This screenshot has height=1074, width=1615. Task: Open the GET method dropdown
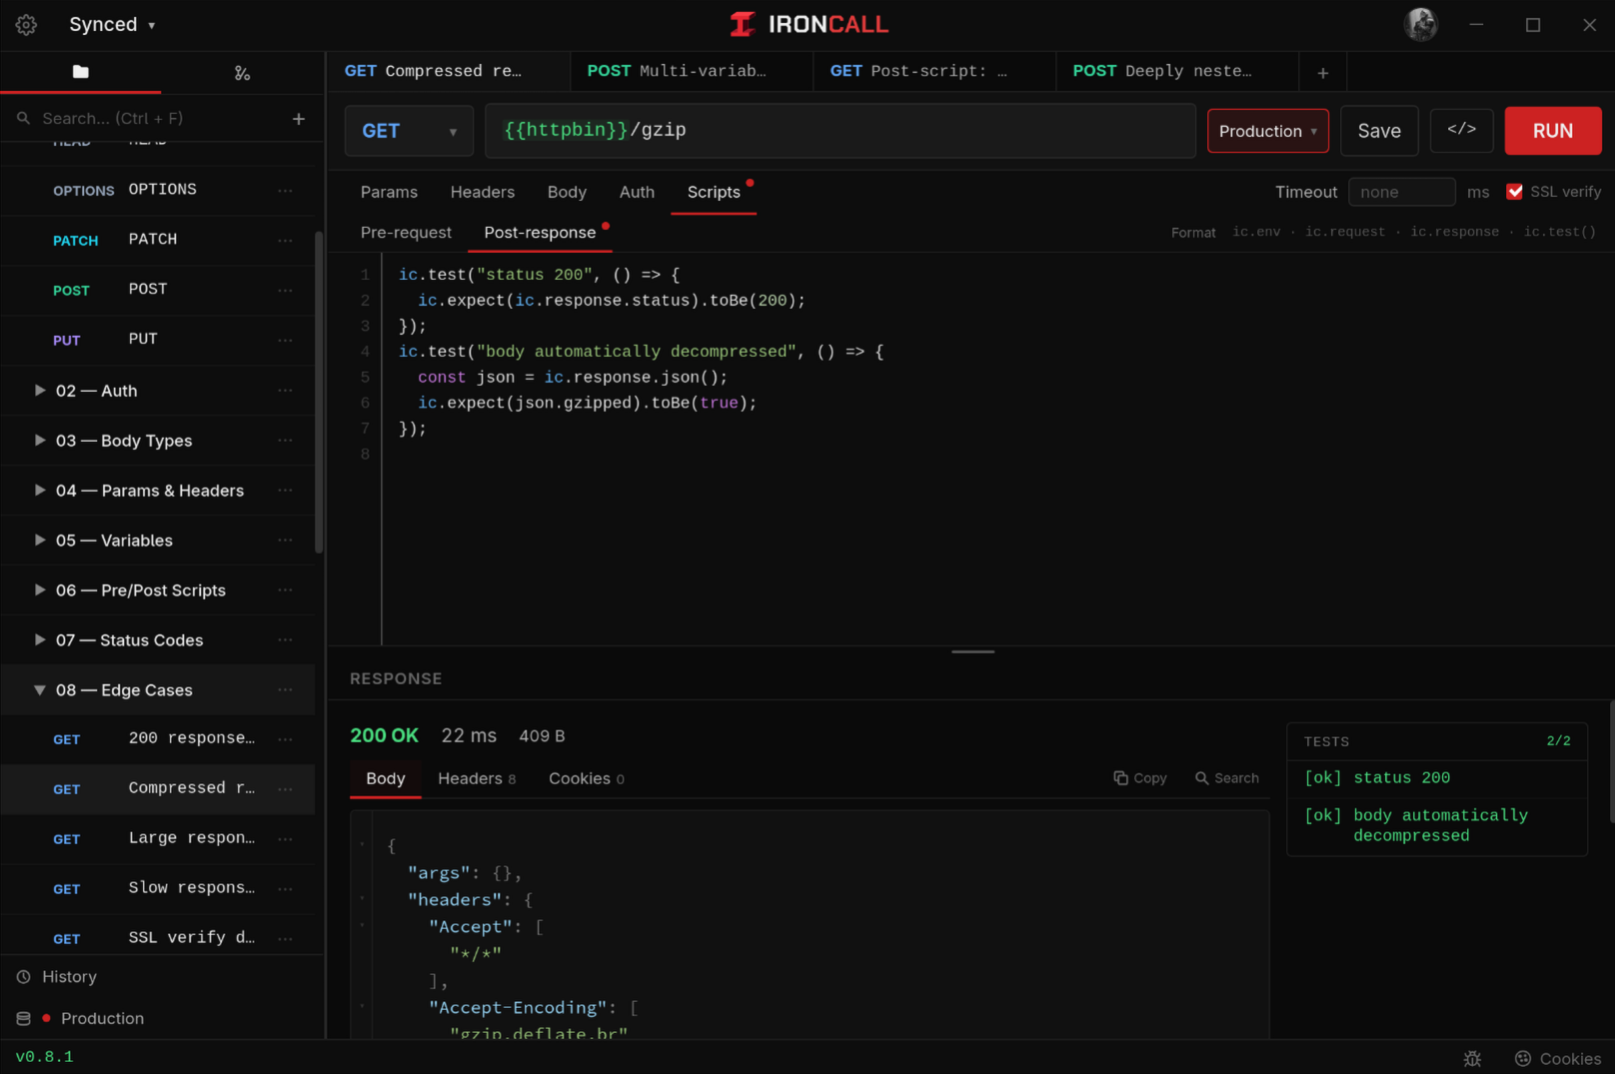409,131
